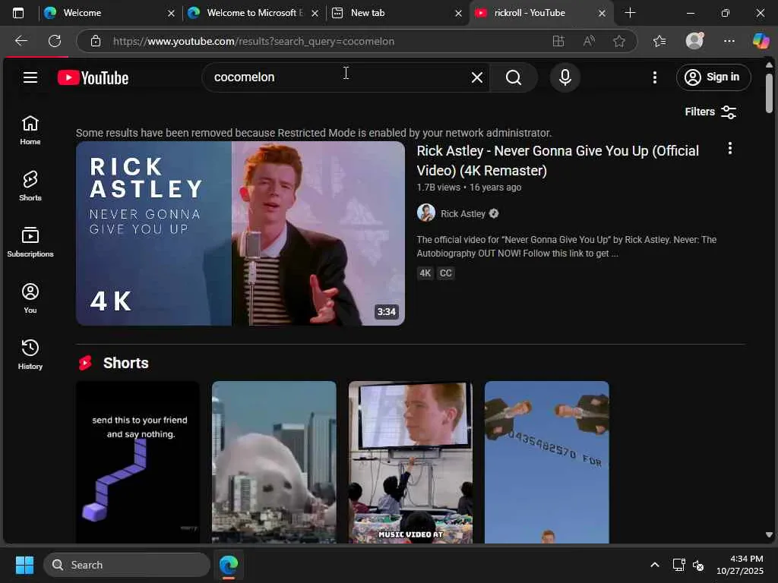Close the rickroll - YouTube tab
This screenshot has width=778, height=583.
[x=602, y=14]
